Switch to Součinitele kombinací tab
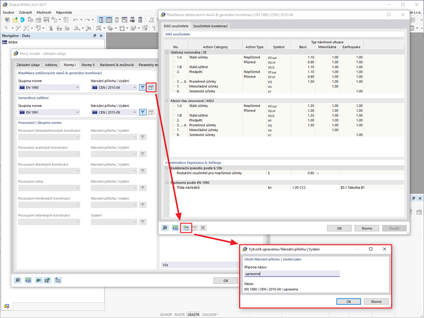The image size is (424, 318). point(210,26)
